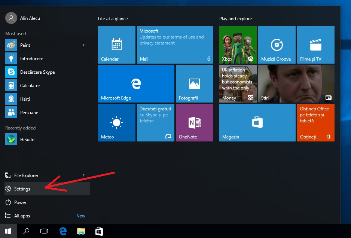Click the All apps list icon
The image size is (351, 238).
click(8, 216)
